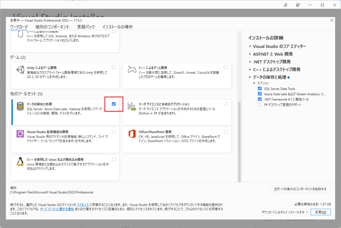Click the Unity game development icon

pos(20,70)
